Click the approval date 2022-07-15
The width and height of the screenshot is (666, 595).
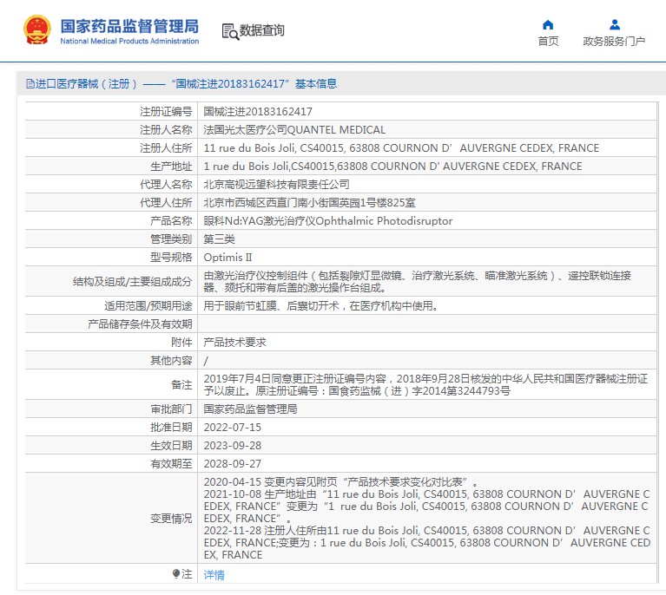[232, 427]
